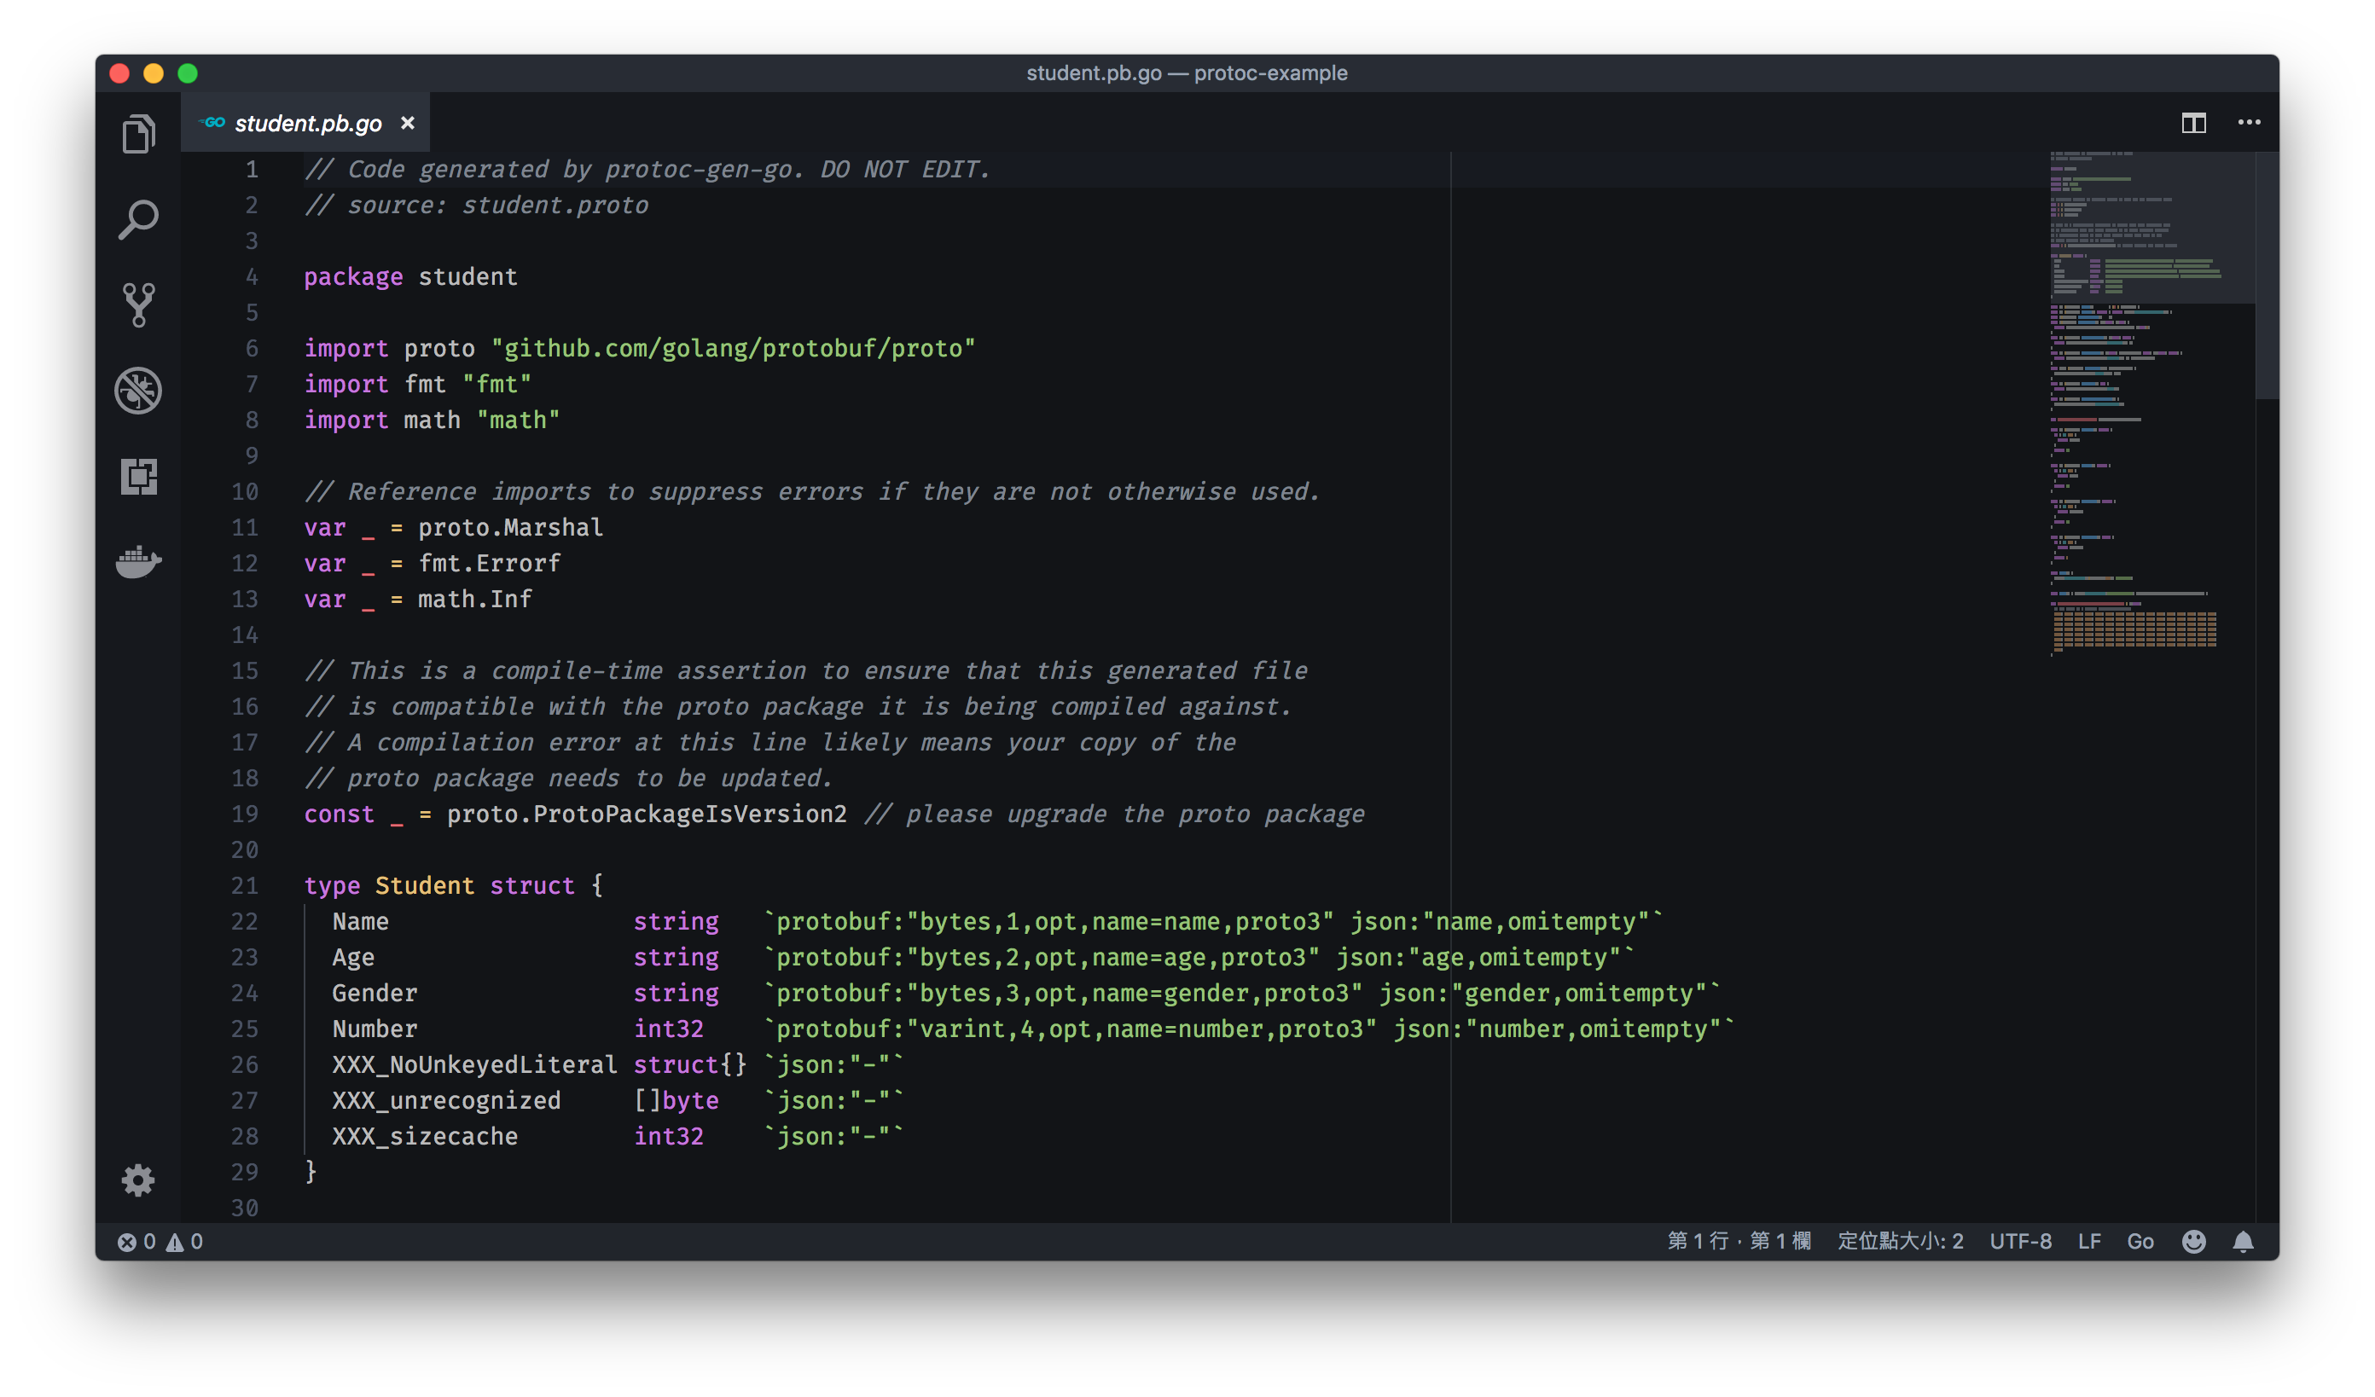The height and width of the screenshot is (1397, 2375).
Task: Click the Age field name
Action: pyautogui.click(x=352, y=957)
